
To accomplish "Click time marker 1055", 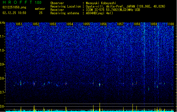I will tap(86, 24).
